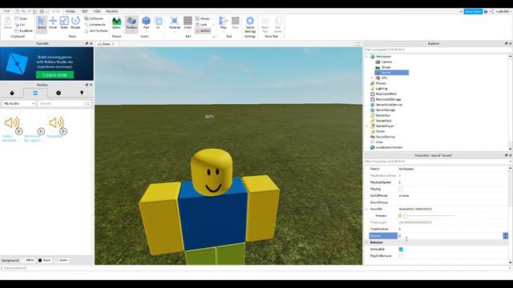
Task: Uncheck the Archivable checkbox
Action: 401,249
